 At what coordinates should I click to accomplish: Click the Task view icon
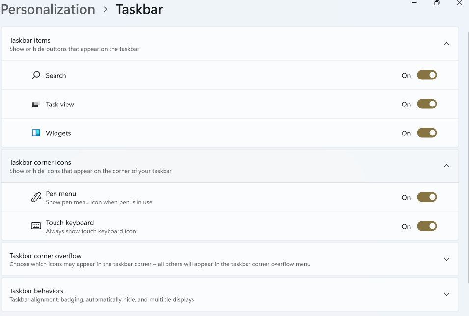[x=36, y=104]
